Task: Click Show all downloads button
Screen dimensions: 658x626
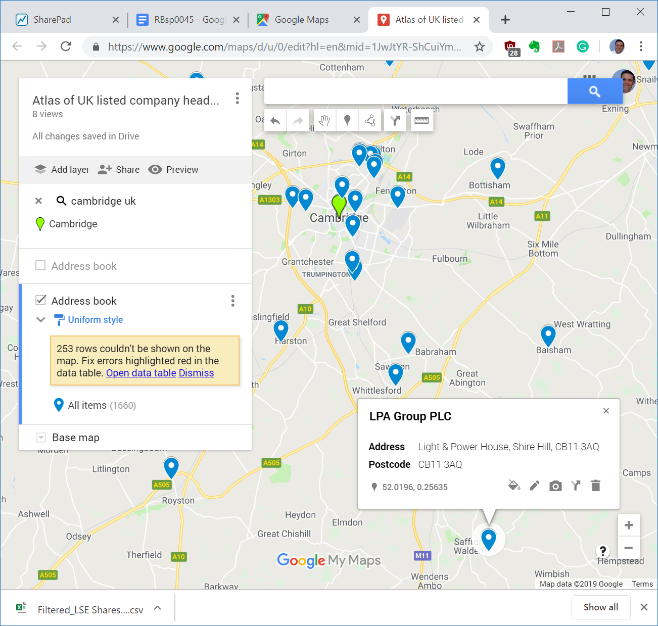Action: [x=601, y=607]
